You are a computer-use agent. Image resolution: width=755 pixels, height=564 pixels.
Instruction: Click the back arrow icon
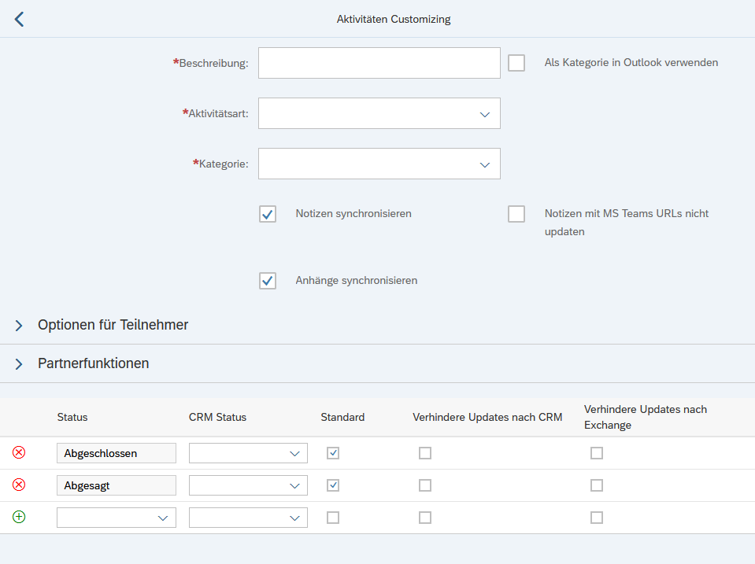click(20, 20)
